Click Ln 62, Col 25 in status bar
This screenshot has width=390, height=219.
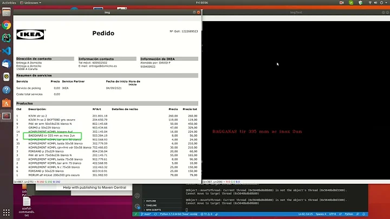point(305,214)
